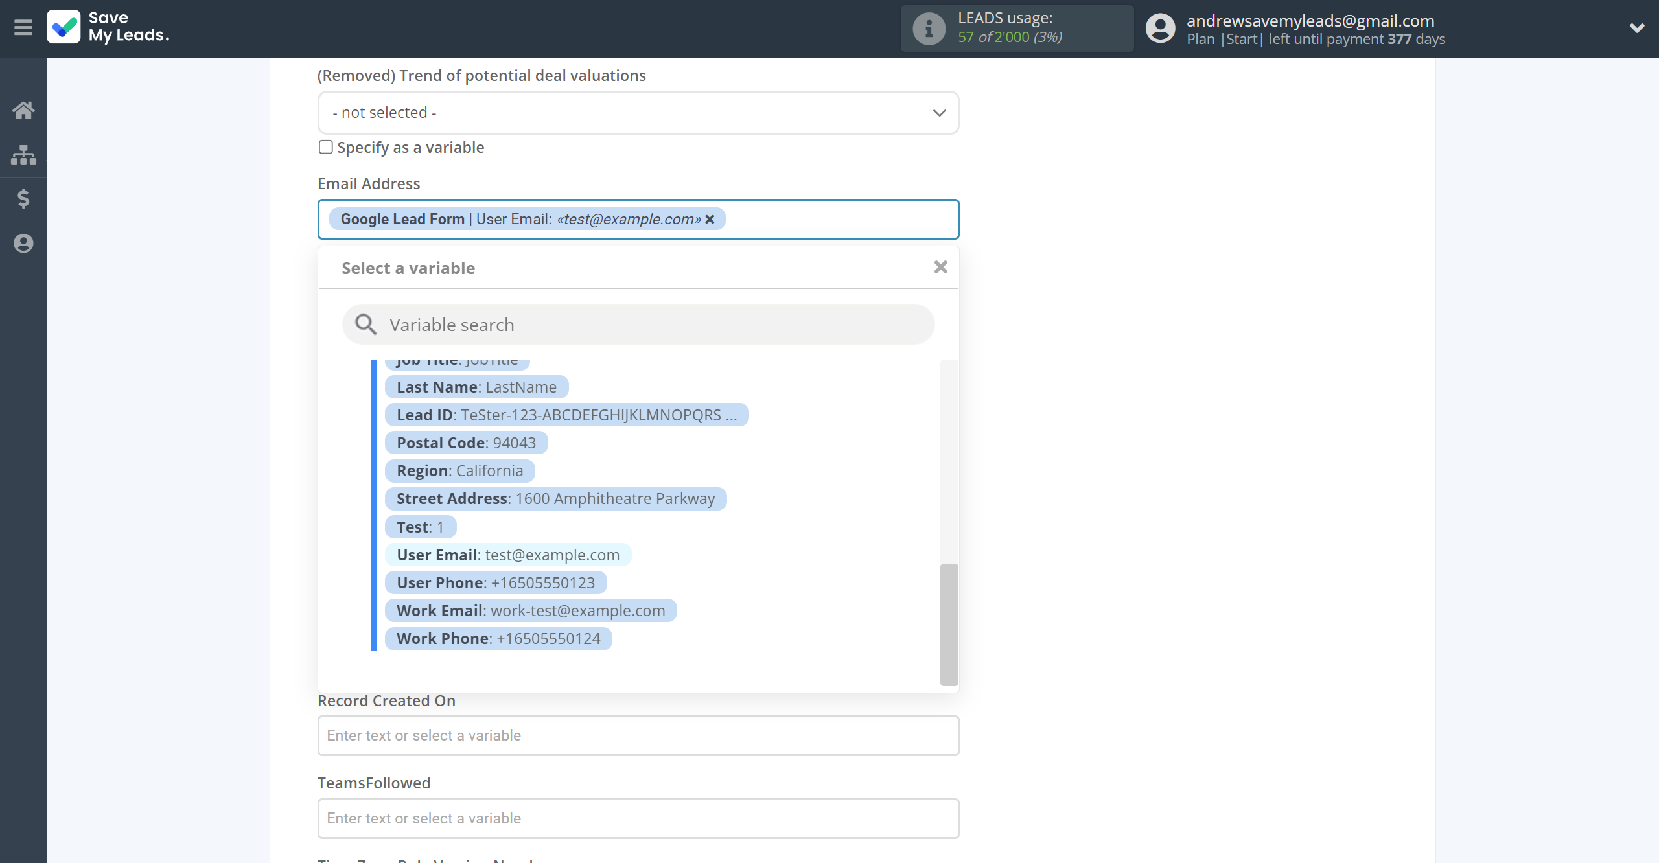Click the variable search magnifier icon

(366, 325)
